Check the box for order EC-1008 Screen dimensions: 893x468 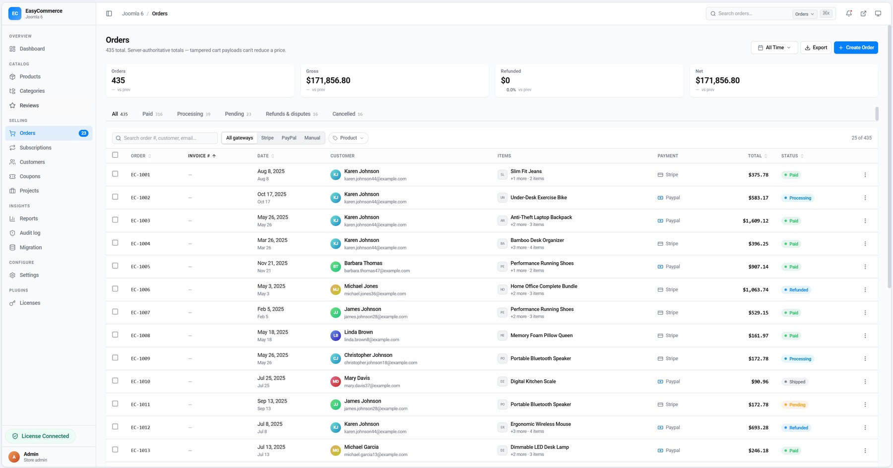(x=115, y=335)
